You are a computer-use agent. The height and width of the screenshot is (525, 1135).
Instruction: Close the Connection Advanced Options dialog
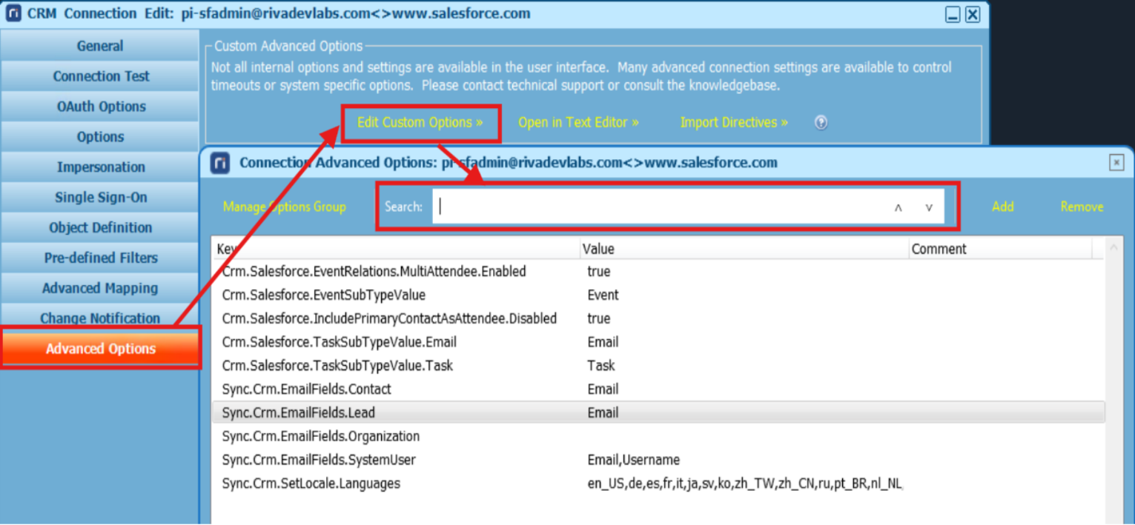click(x=1116, y=162)
